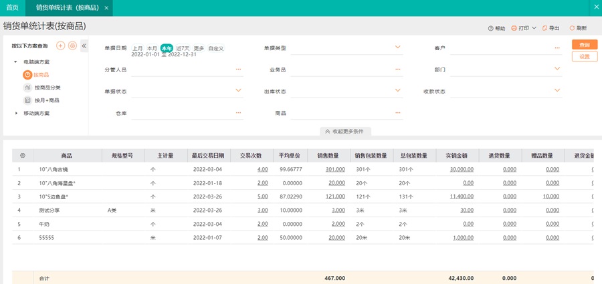602x284 pixels.
Task: Select row 10"S边鱼盘*
Action: click(302, 197)
